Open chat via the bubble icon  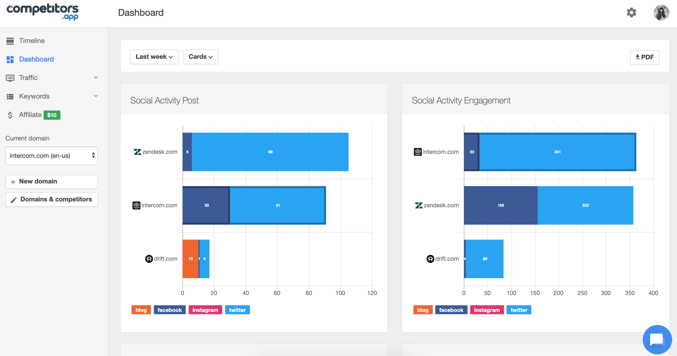coord(657,339)
